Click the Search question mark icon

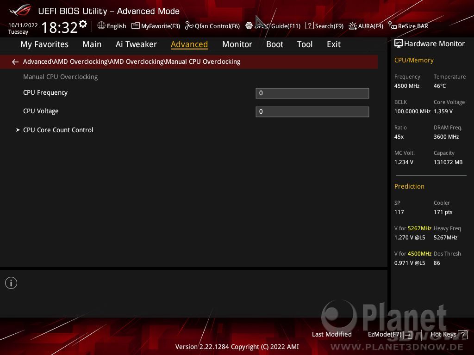point(310,26)
